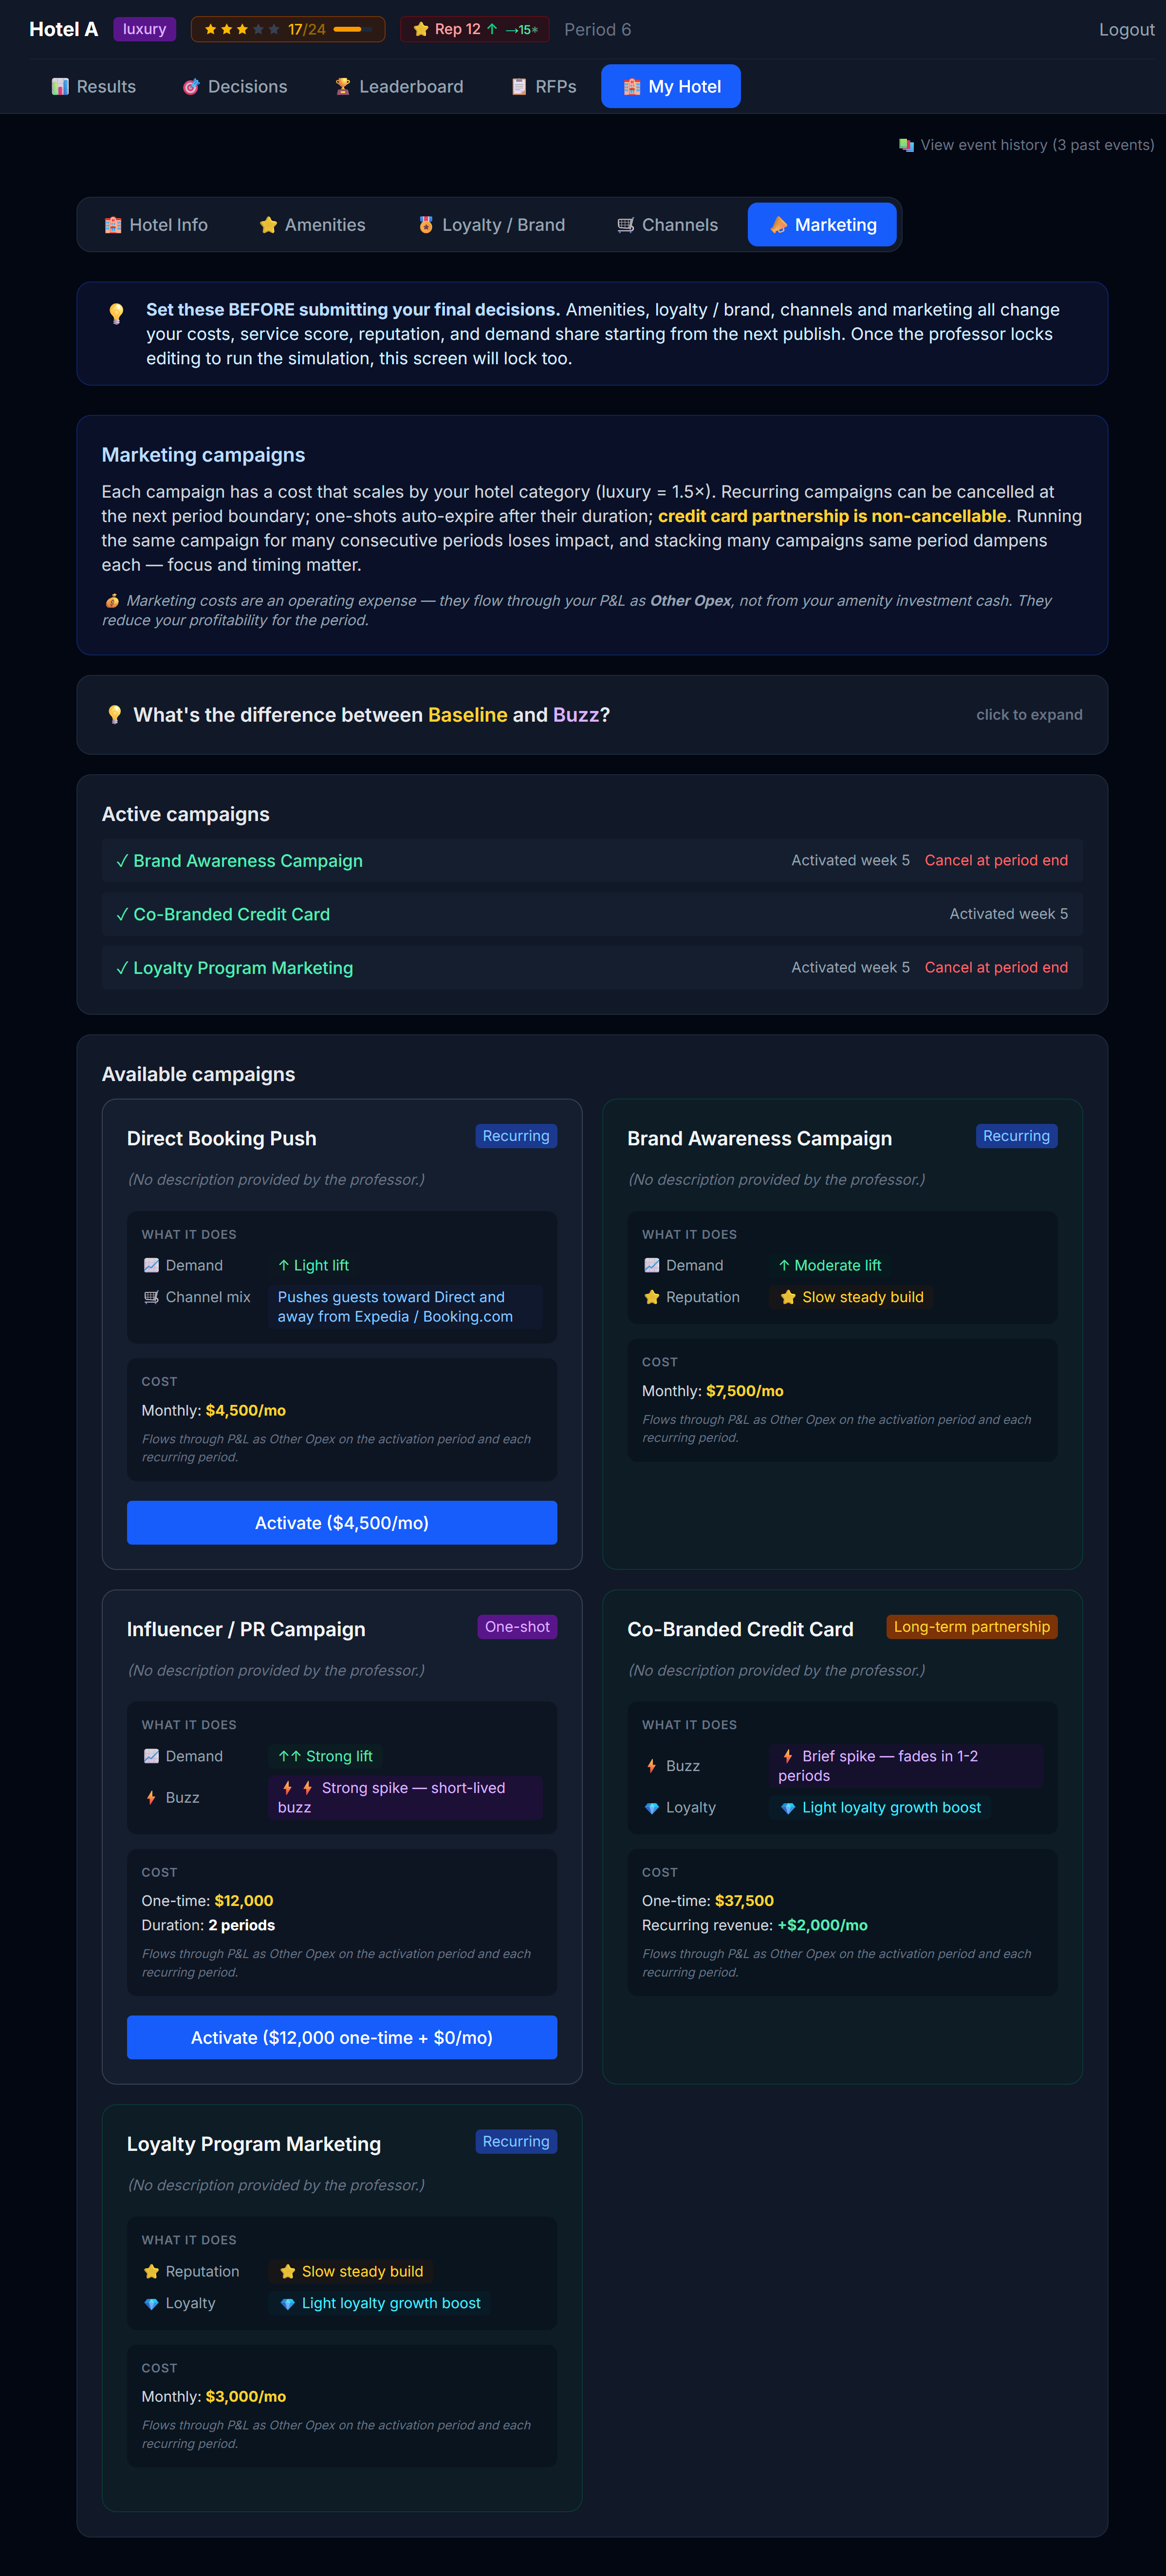
Task: Click 'Strong spike — short-lived buzz' tag
Action: coord(406,1798)
